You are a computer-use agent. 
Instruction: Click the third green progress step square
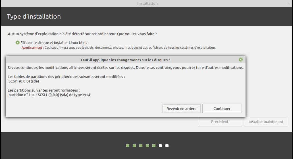(x=141, y=146)
